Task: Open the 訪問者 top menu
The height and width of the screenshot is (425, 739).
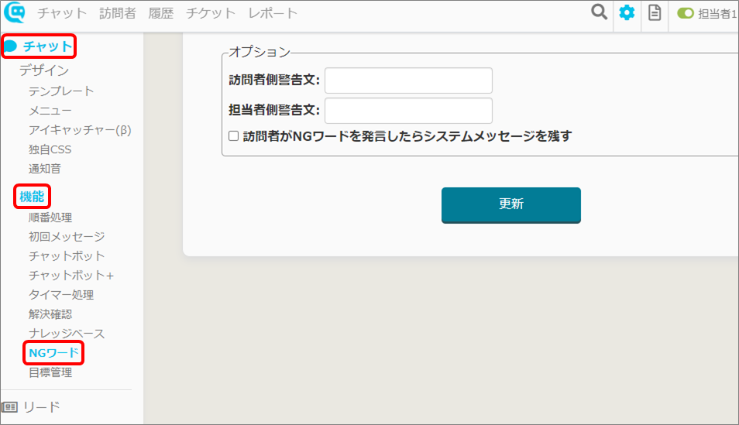Action: 117,13
